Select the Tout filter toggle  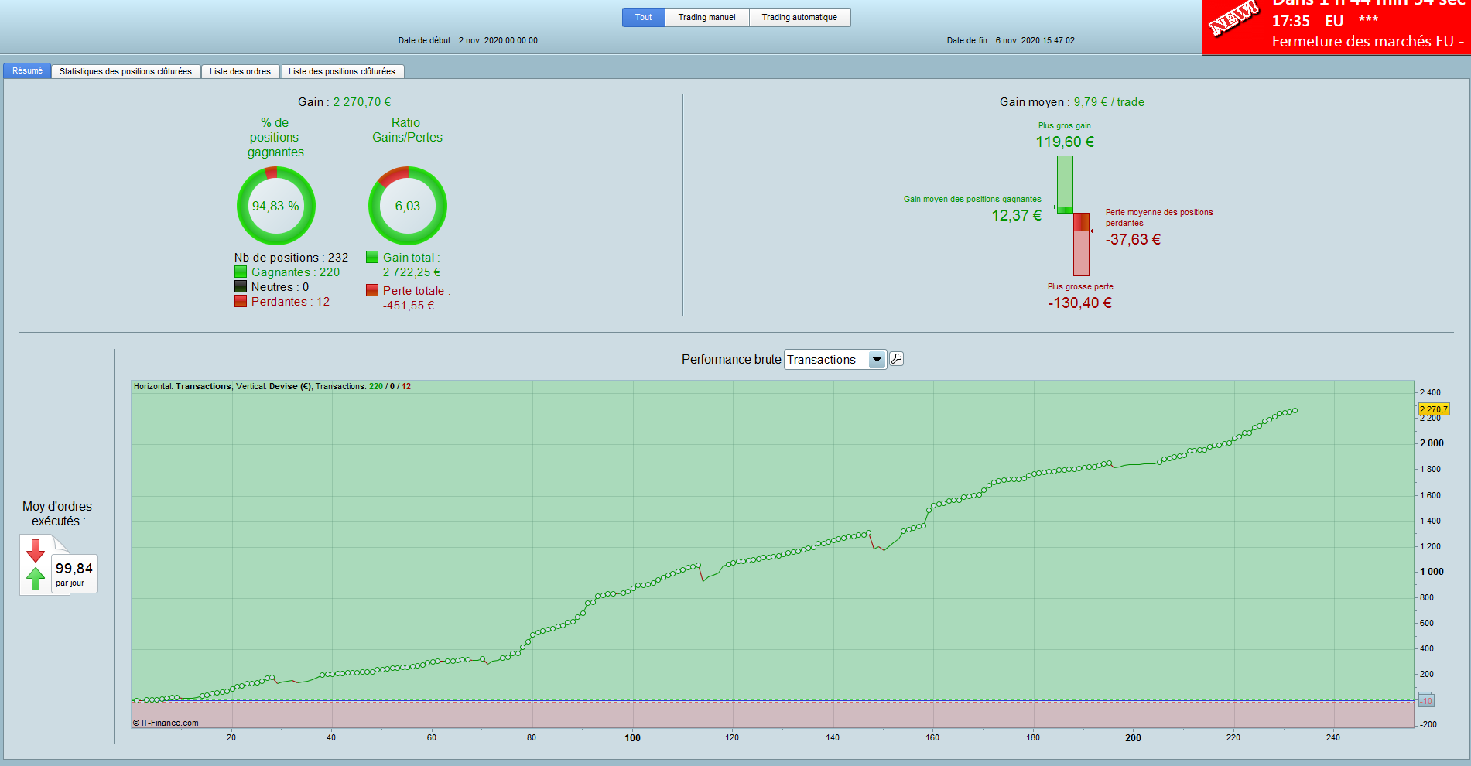[x=644, y=17]
